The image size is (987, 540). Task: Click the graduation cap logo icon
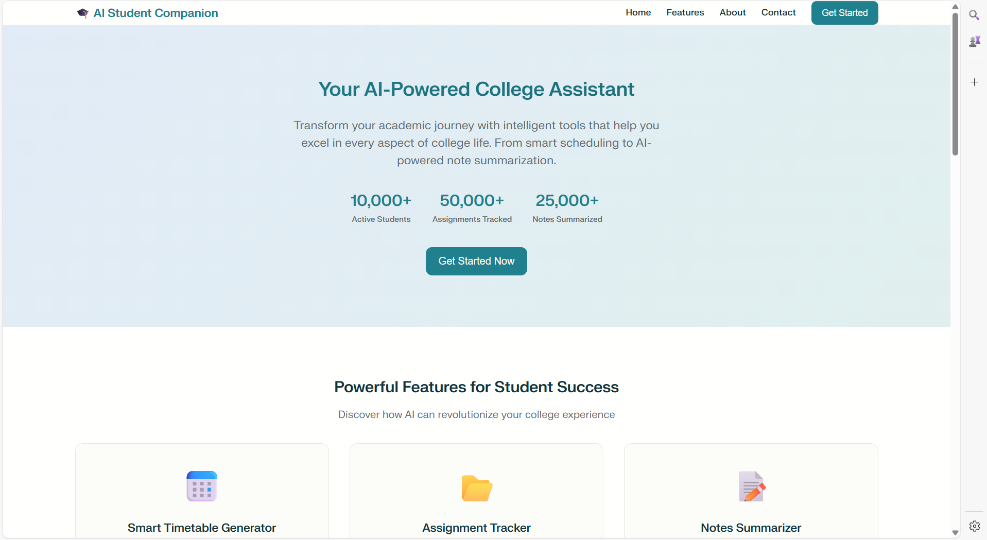(82, 13)
